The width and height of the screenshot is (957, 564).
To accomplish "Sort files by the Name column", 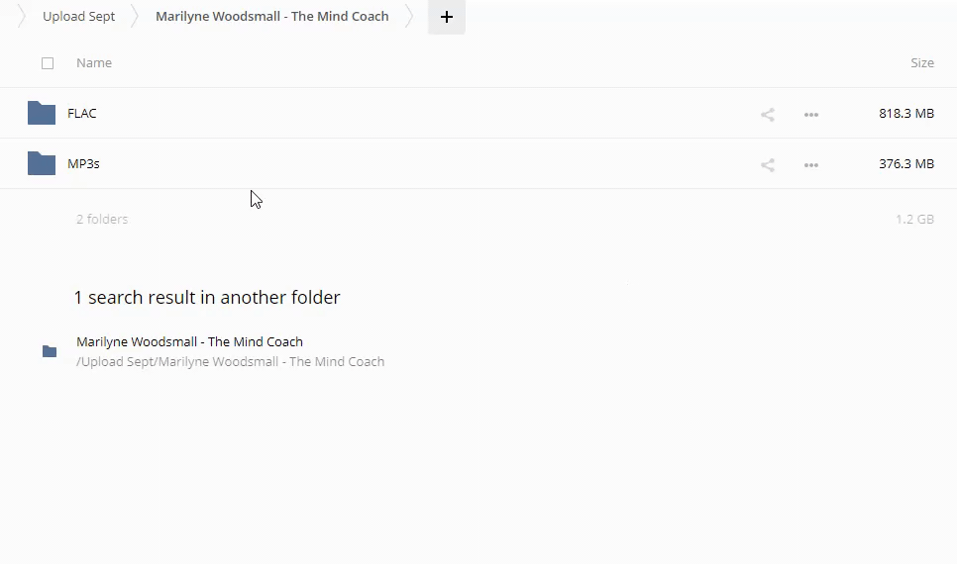I will (94, 63).
